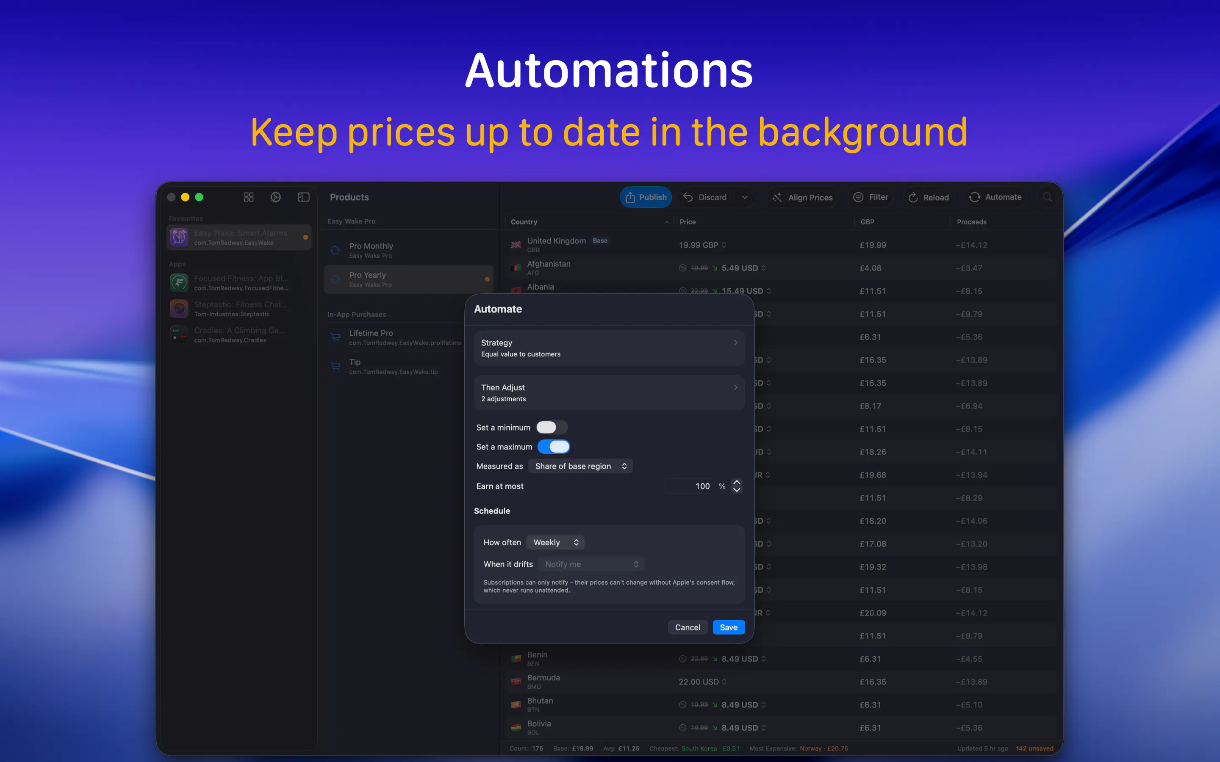The width and height of the screenshot is (1220, 762).
Task: Open the Measured as dropdown
Action: click(x=580, y=466)
